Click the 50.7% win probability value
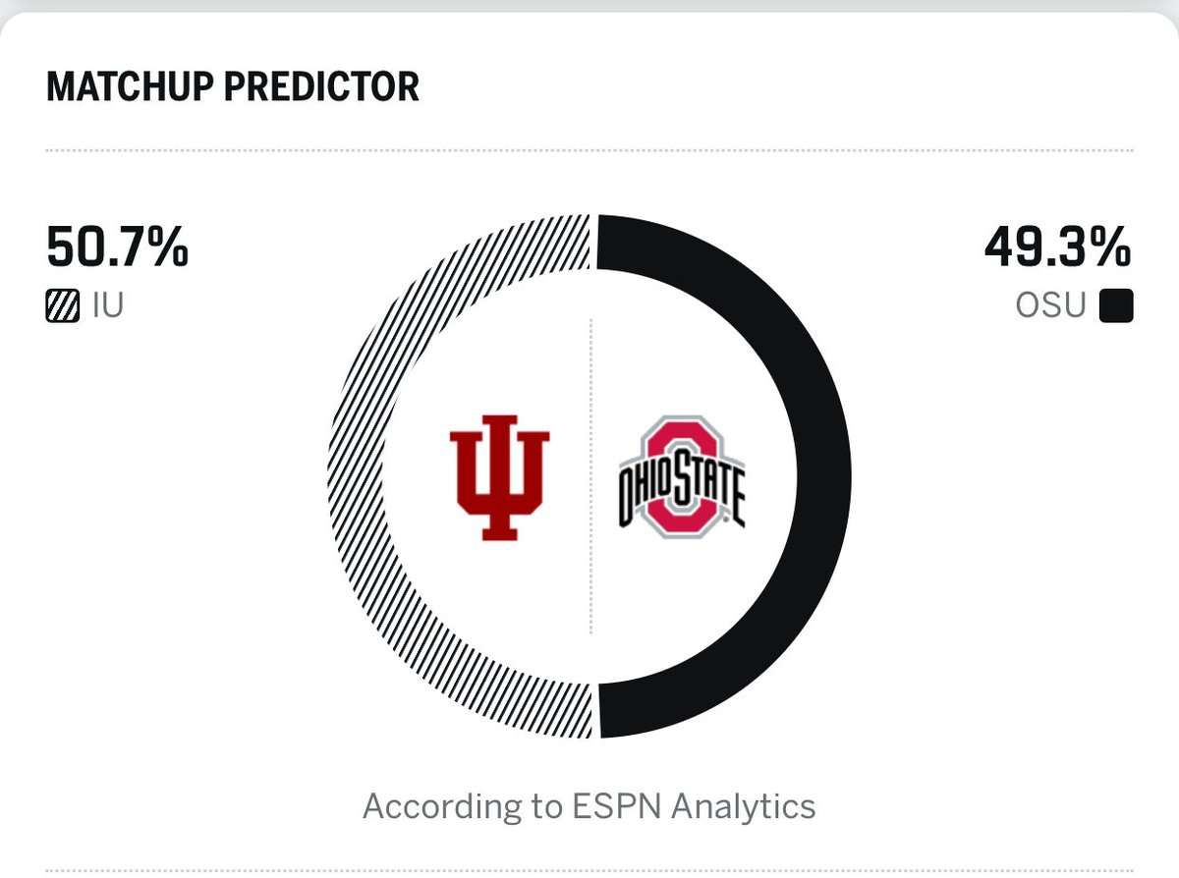This screenshot has height=878, width=1179. (x=117, y=247)
